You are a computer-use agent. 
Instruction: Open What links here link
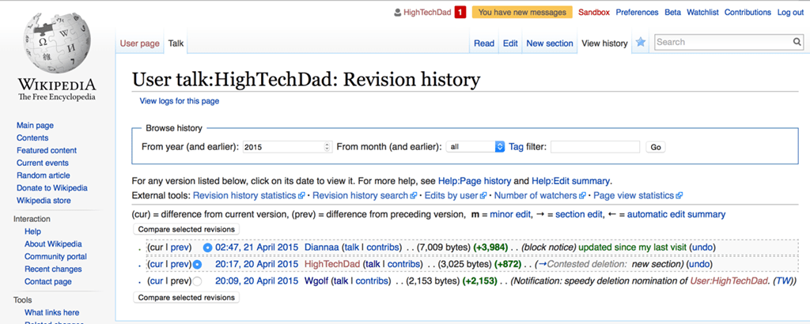51,313
